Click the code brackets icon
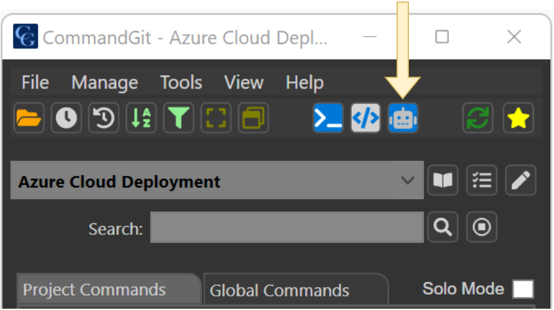This screenshot has width=554, height=310. (x=366, y=118)
